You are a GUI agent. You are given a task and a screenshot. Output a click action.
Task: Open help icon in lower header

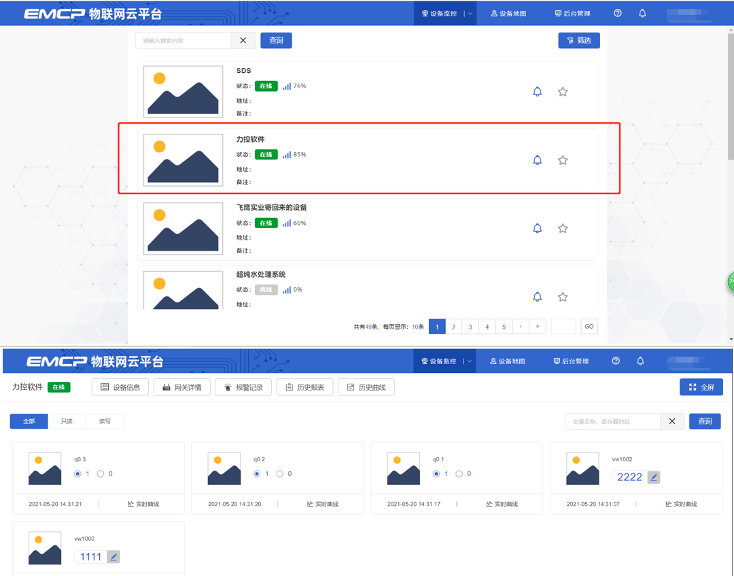click(x=616, y=361)
